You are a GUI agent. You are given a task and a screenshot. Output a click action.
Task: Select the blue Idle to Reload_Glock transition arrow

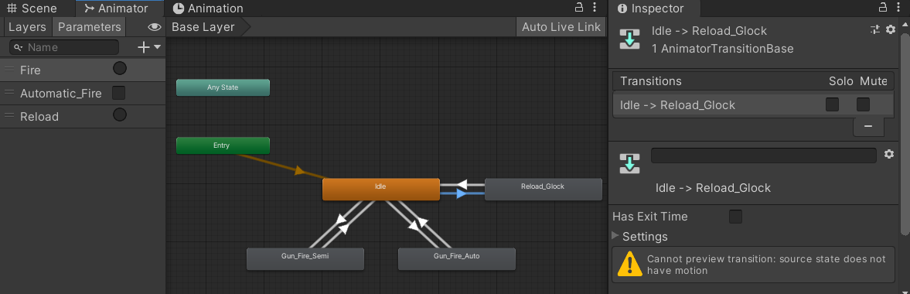[x=462, y=193]
